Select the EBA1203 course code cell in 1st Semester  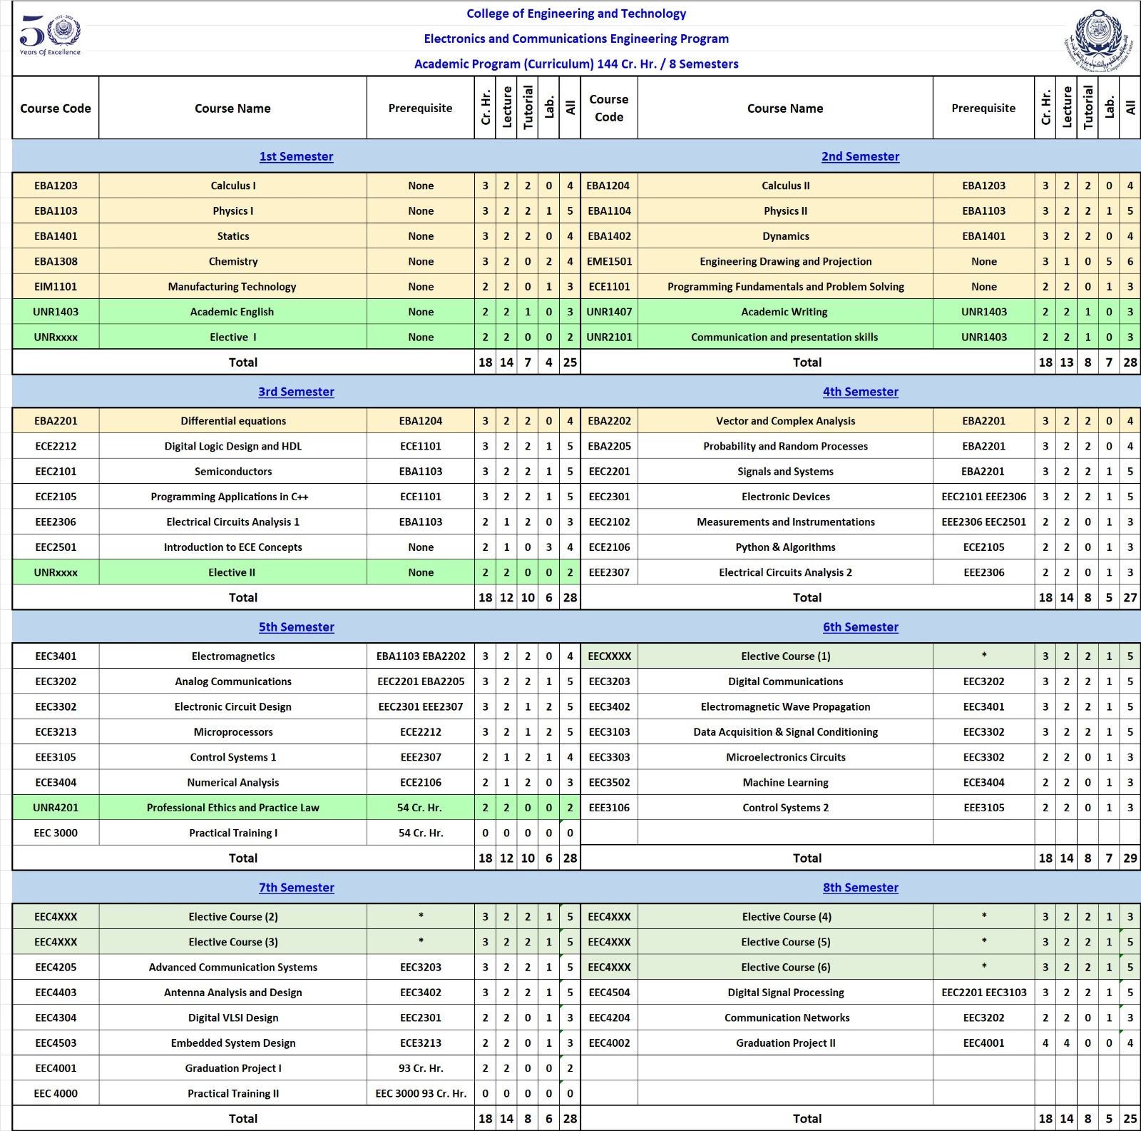coord(56,186)
